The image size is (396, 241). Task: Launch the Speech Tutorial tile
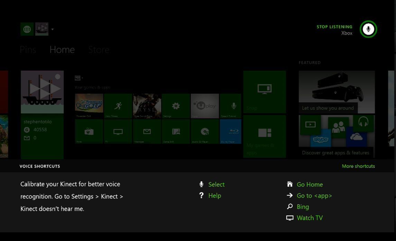(x=233, y=105)
